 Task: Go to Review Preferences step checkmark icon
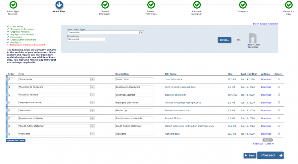(x=151, y=5)
